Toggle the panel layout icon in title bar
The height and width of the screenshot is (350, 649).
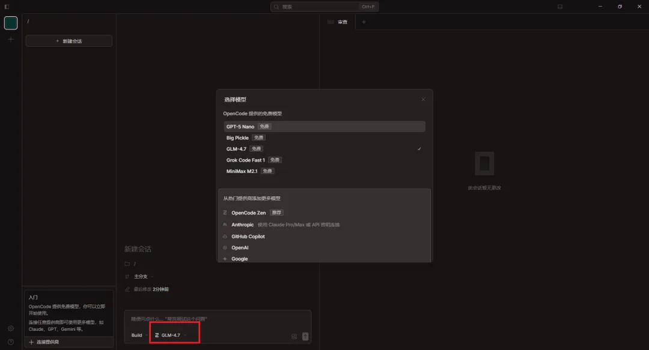click(560, 7)
